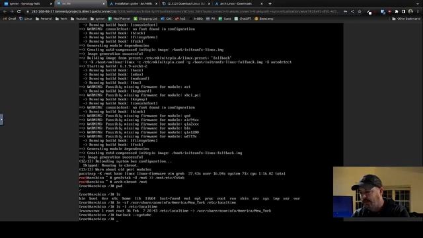
Task: Open the Linux bookmark
Action: click(26, 19)
